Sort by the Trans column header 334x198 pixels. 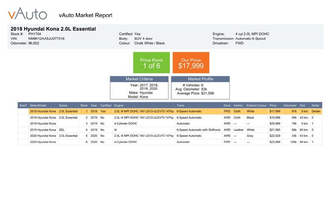coord(180,105)
